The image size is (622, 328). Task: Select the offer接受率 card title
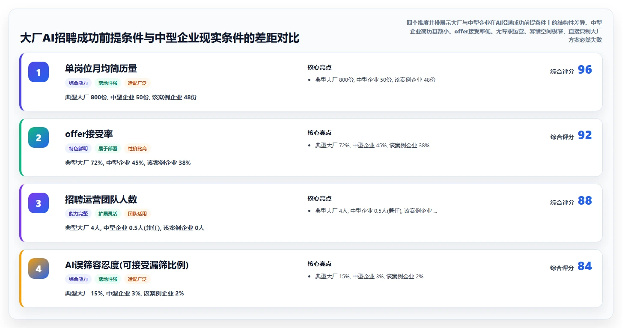(89, 134)
